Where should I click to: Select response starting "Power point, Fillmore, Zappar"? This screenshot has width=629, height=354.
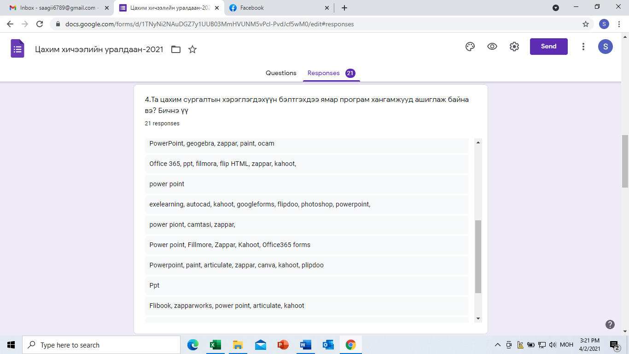tap(307, 245)
